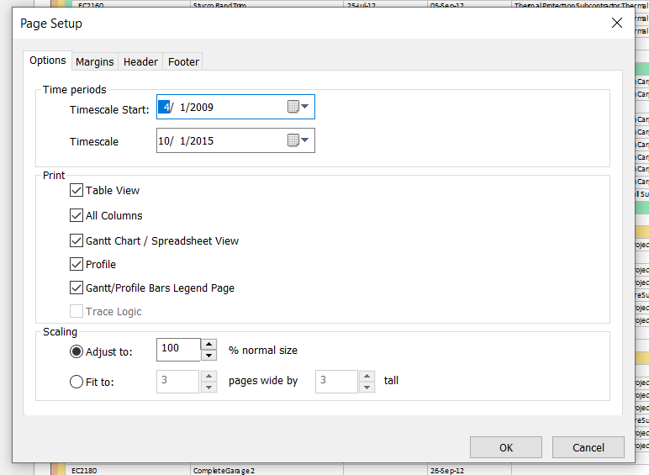
Task: Increase the pages tall value
Action: coord(367,376)
